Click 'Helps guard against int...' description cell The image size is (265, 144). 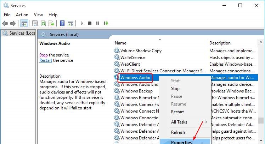(233, 131)
